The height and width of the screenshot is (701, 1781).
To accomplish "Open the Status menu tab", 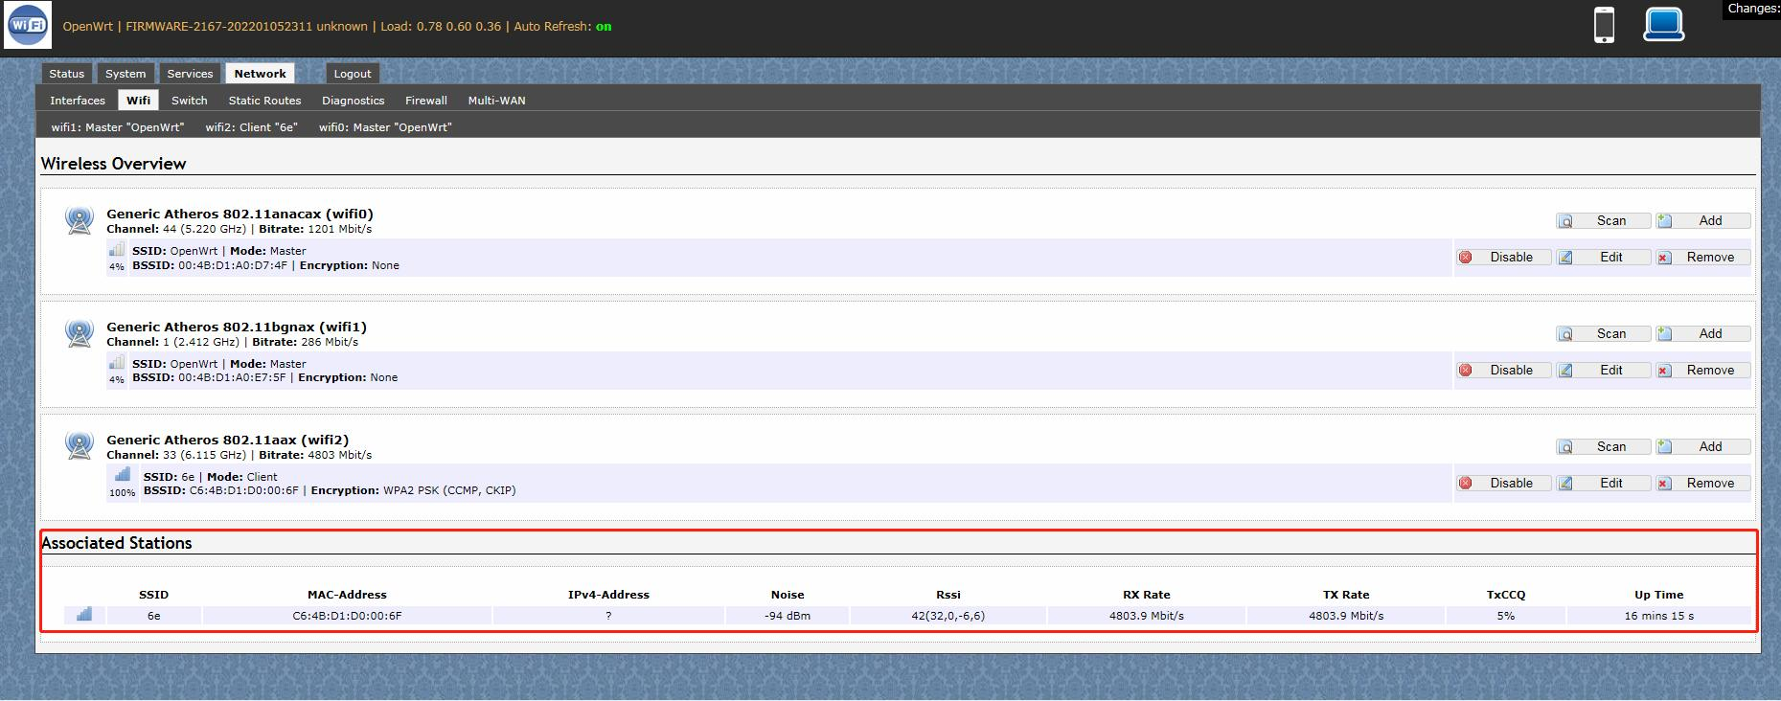I will click(x=67, y=74).
